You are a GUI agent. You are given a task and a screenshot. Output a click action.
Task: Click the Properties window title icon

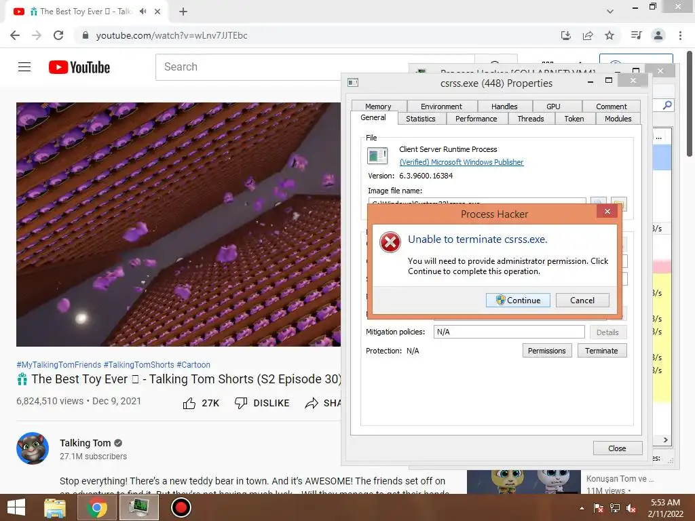click(x=353, y=82)
